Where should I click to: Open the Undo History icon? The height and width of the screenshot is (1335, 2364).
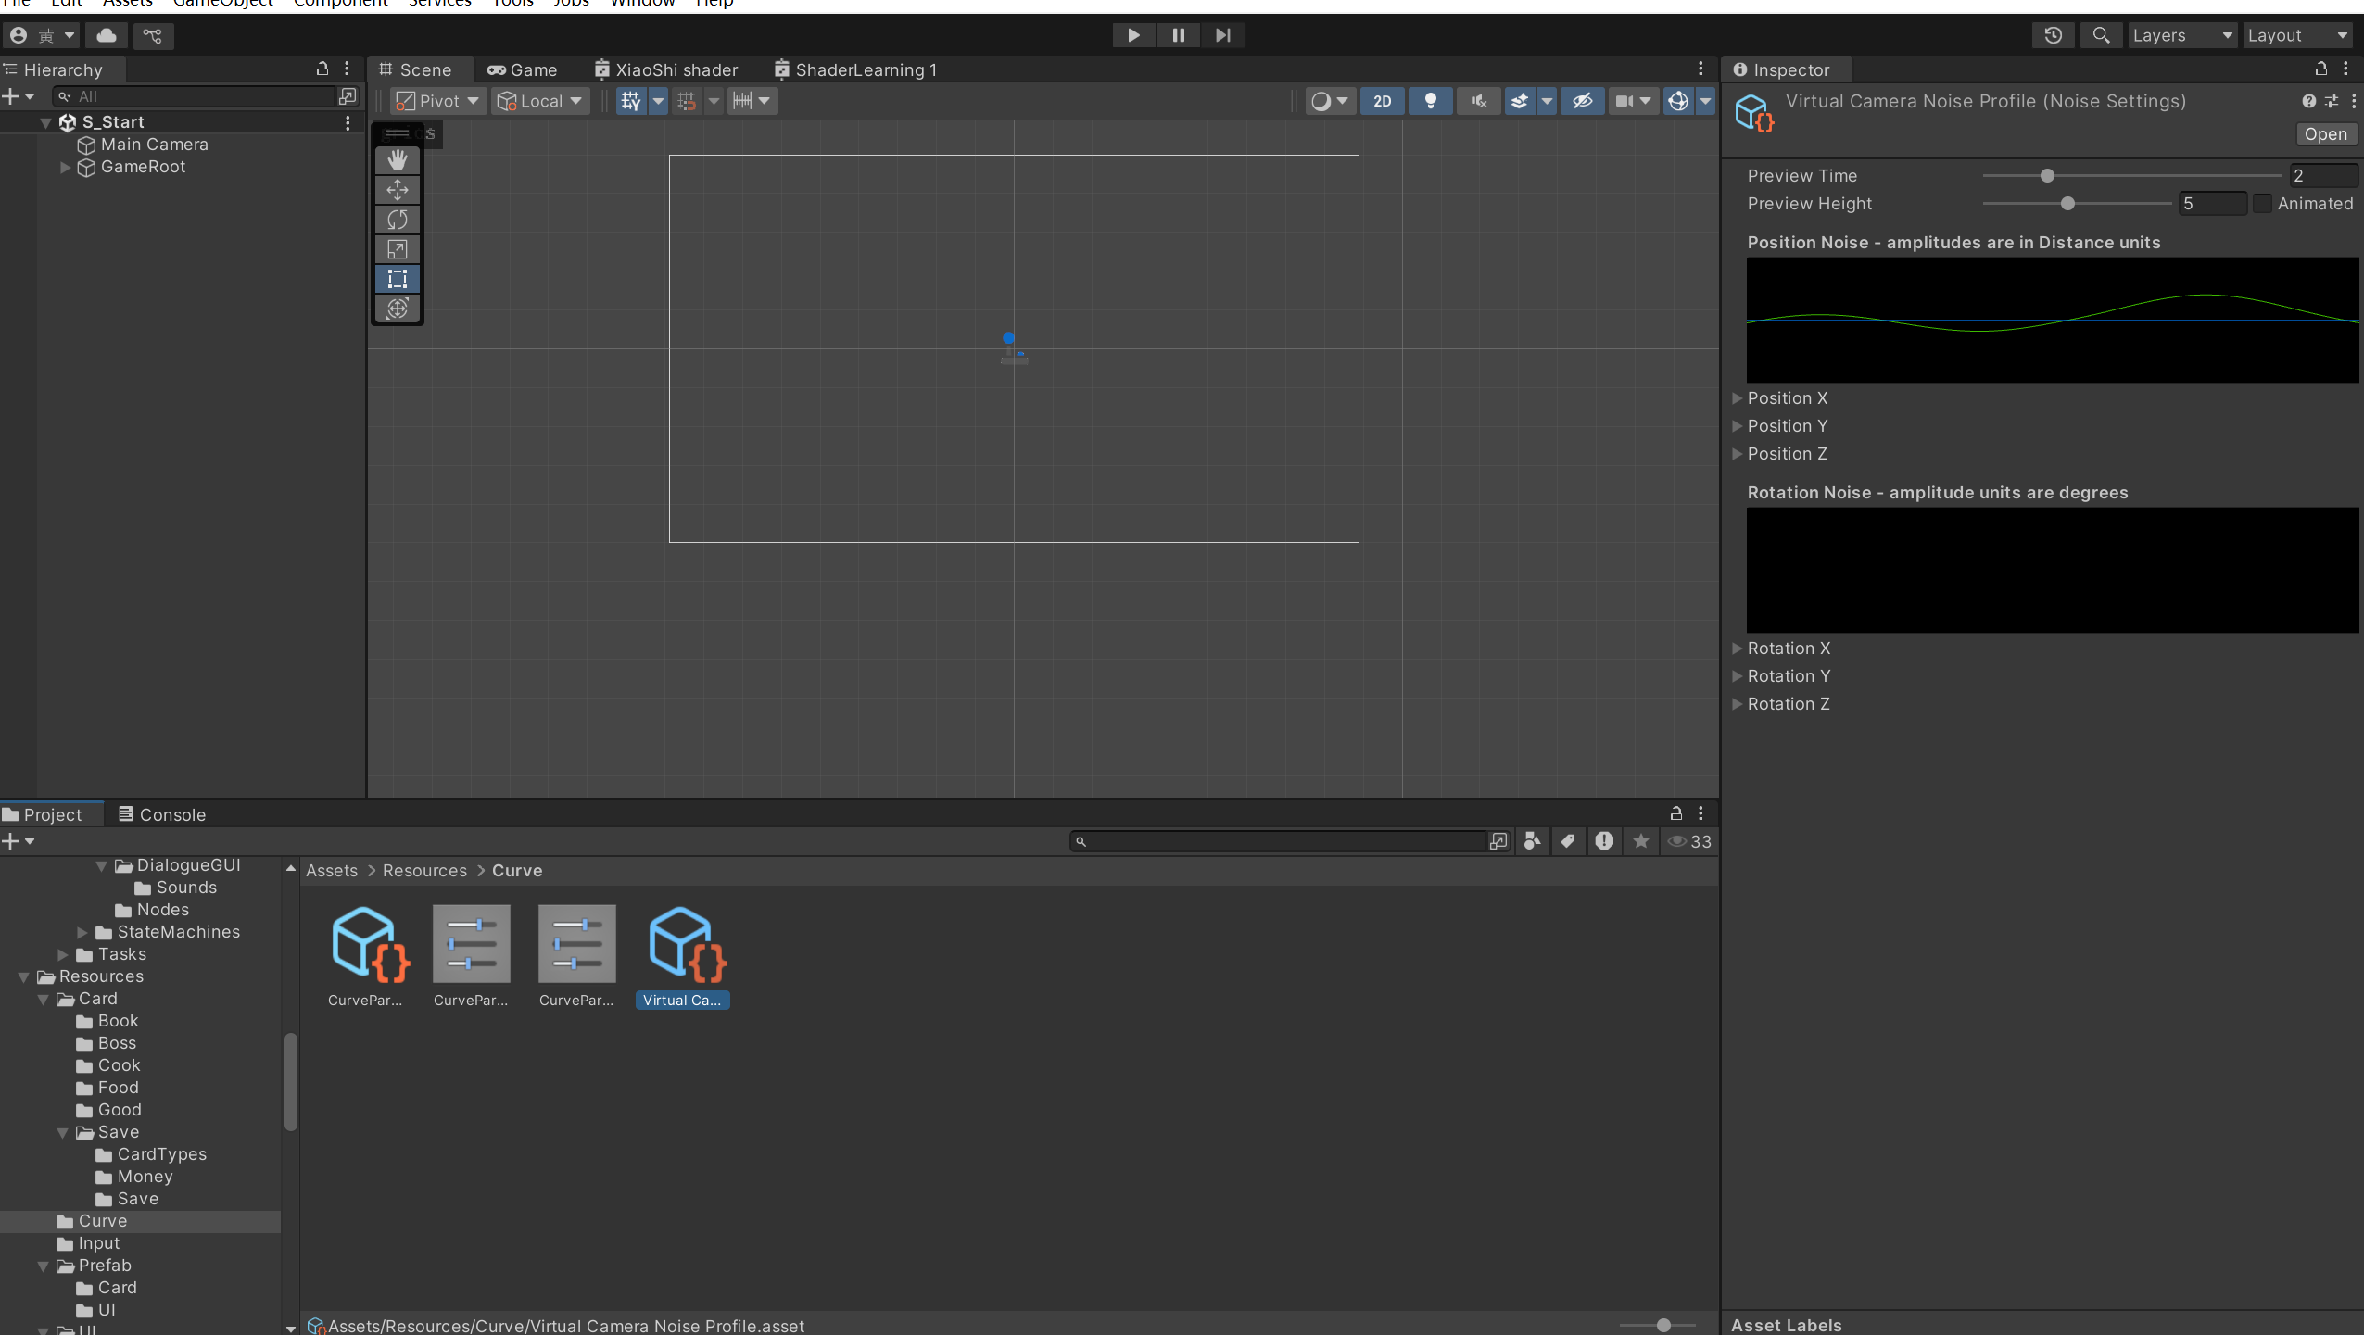pyautogui.click(x=2053, y=35)
